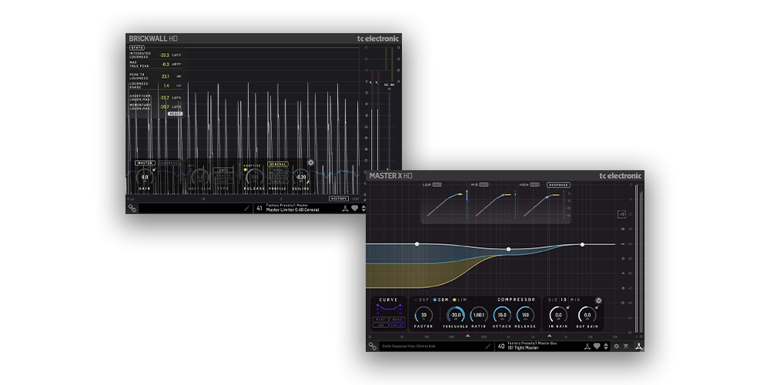770x385 pixels.
Task: Open Master X HD settings gear
Action: tap(616, 346)
